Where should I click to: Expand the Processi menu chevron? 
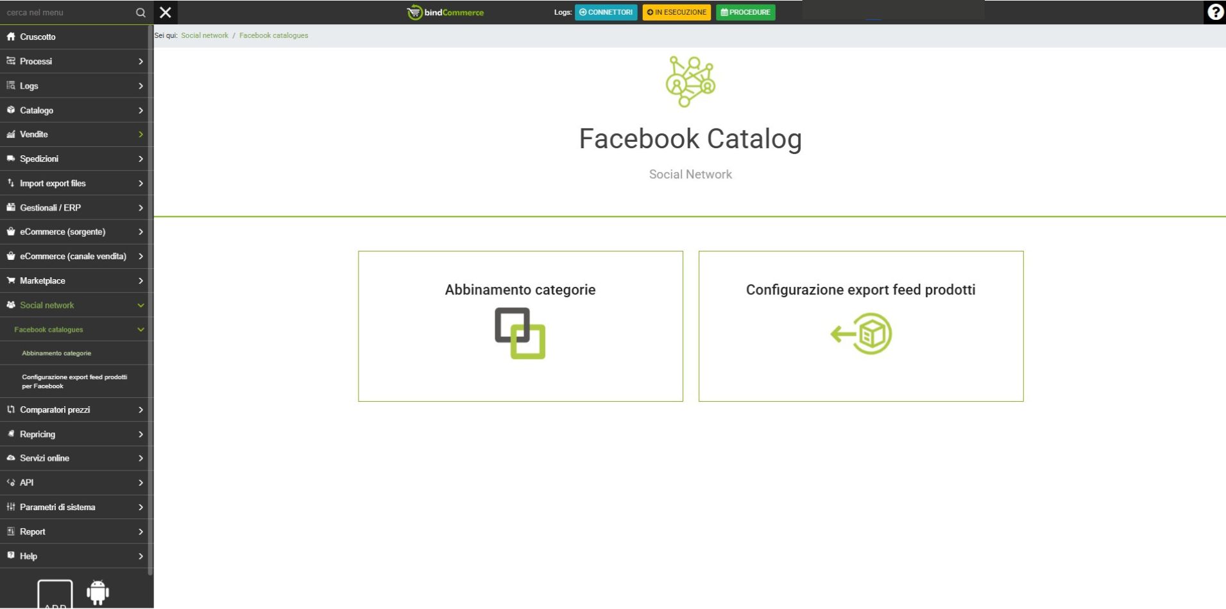(140, 62)
